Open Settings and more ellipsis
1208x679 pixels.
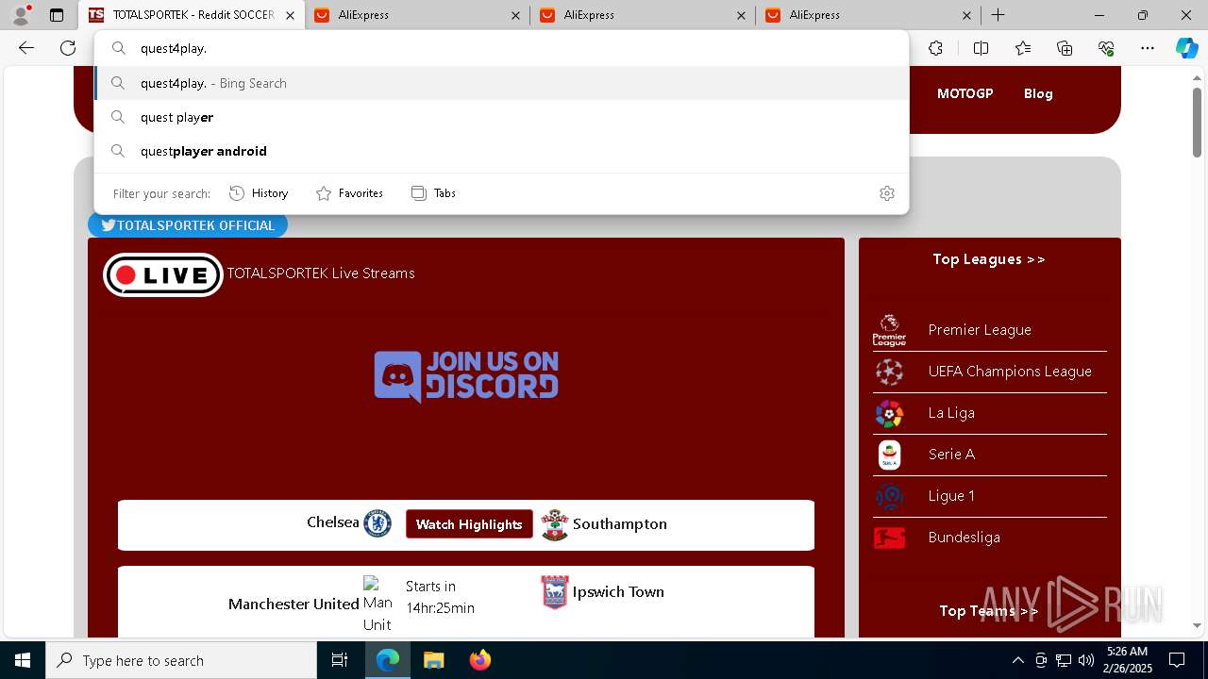coord(1148,48)
